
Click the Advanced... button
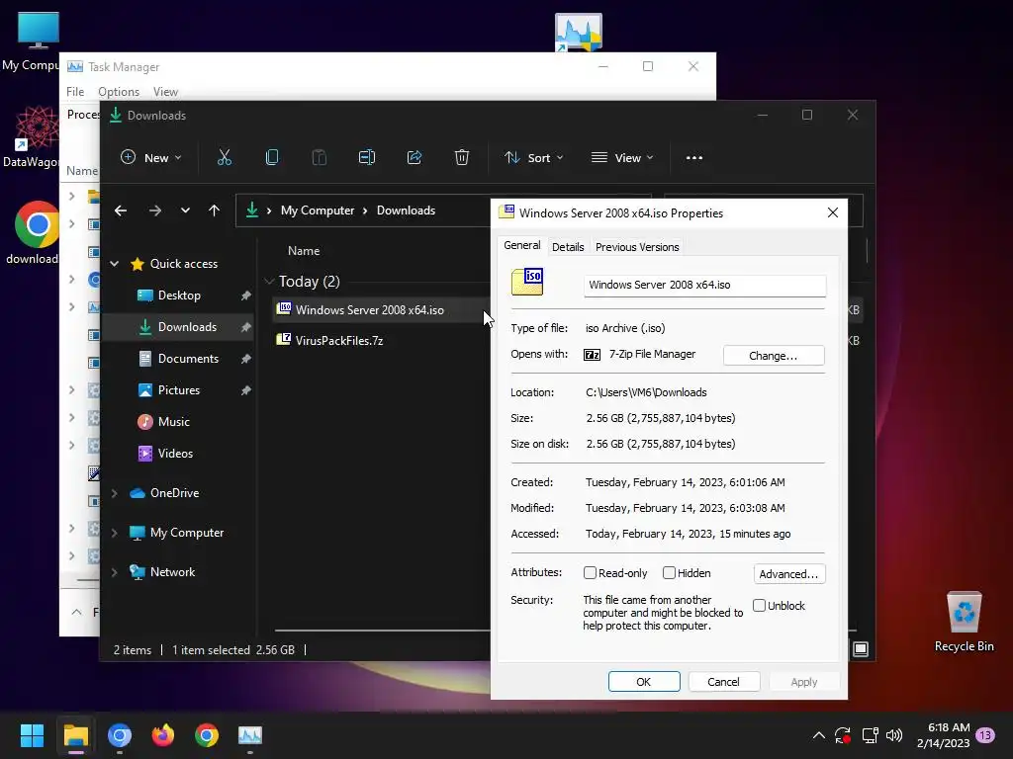[788, 574]
